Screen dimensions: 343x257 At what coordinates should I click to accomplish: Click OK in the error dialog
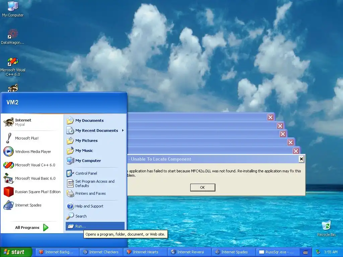pyautogui.click(x=203, y=187)
